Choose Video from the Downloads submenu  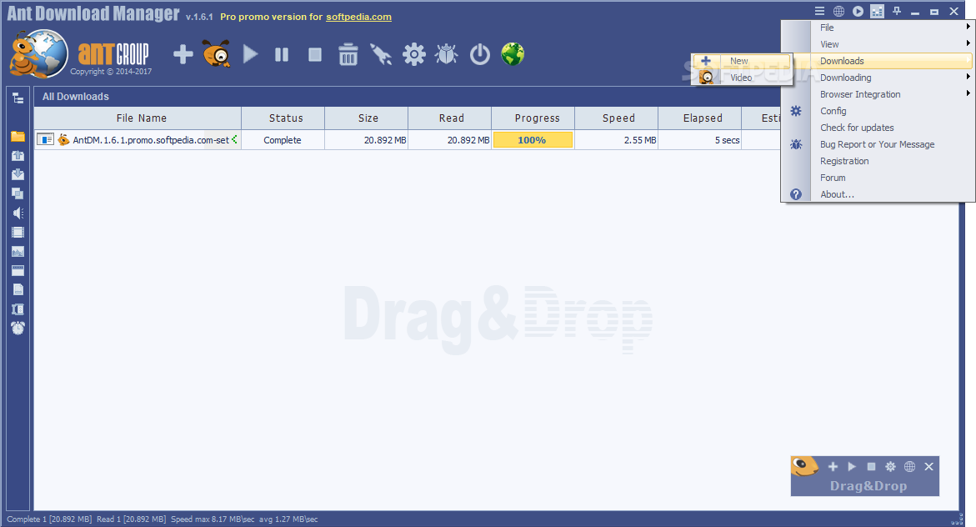pyautogui.click(x=741, y=78)
